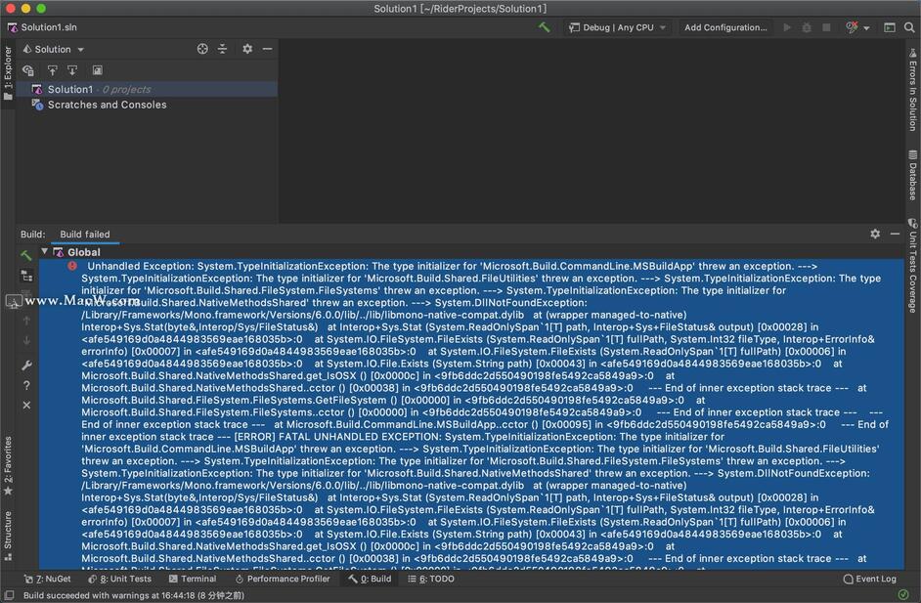Close the Build panel with X icon
Viewport: 921px width, 603px height.
26,405
